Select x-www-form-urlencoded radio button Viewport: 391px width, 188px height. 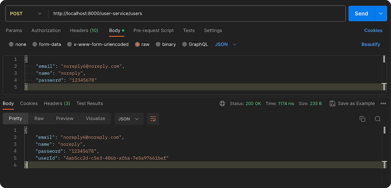click(x=70, y=44)
